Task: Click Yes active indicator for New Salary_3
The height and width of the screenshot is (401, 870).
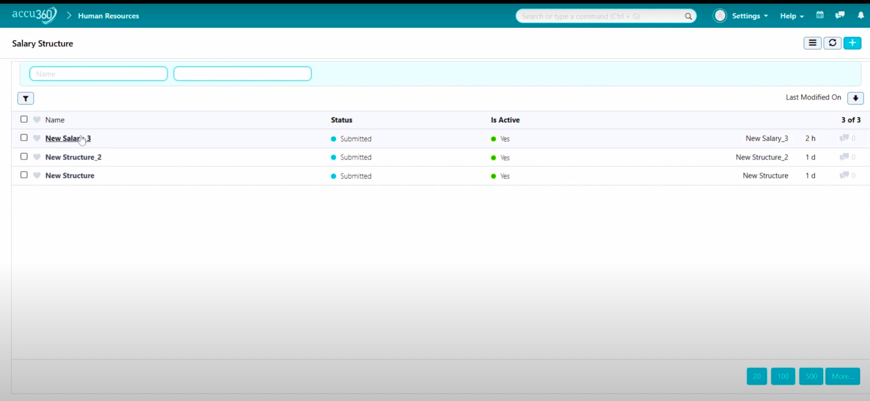Action: (500, 139)
